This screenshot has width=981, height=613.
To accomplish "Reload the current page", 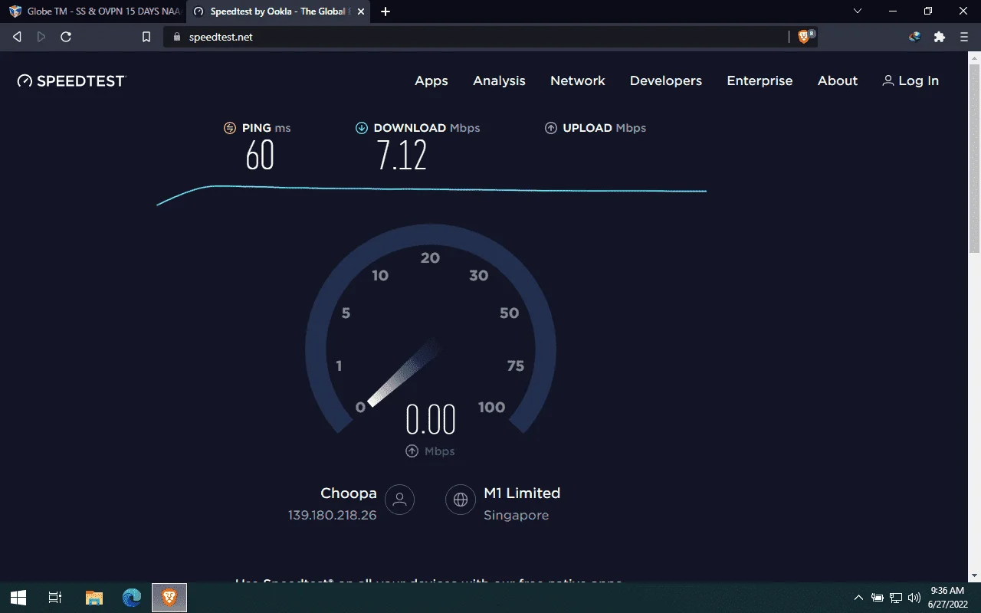I will pos(66,37).
